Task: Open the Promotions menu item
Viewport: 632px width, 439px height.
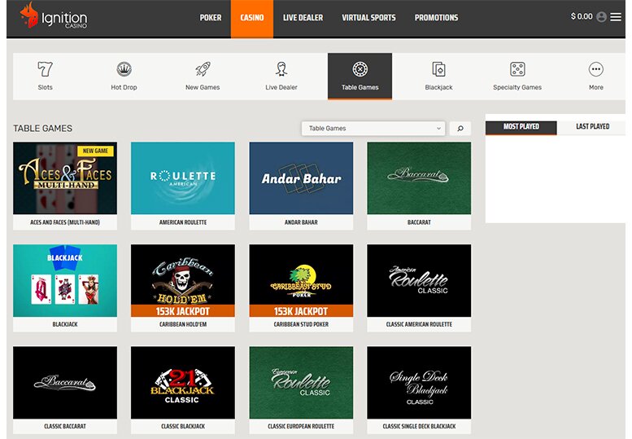Action: [436, 18]
